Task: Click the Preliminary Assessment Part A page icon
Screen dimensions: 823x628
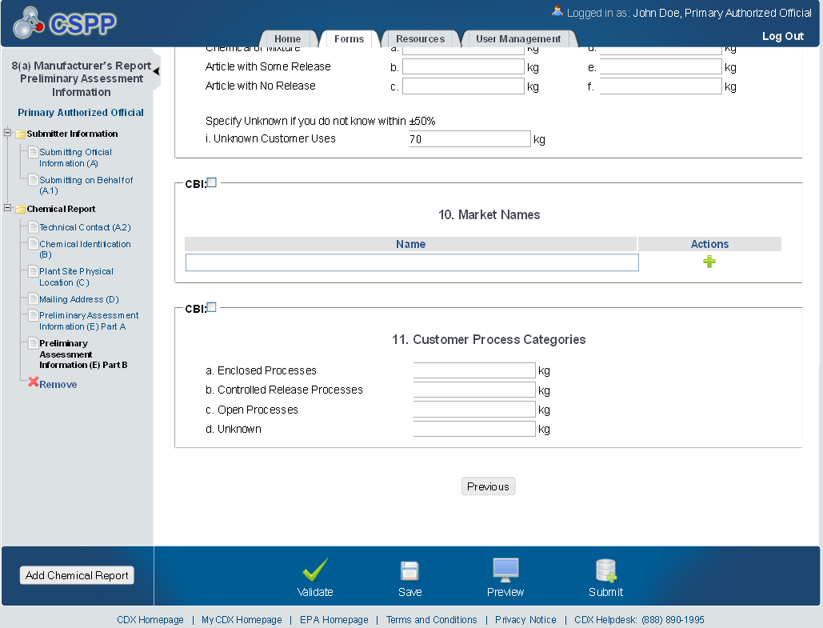Action: (33, 315)
